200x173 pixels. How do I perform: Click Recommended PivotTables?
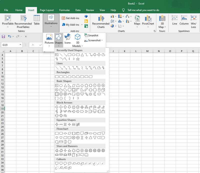coord(23,22)
